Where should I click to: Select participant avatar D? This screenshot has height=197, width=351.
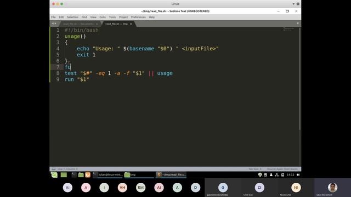click(195, 187)
